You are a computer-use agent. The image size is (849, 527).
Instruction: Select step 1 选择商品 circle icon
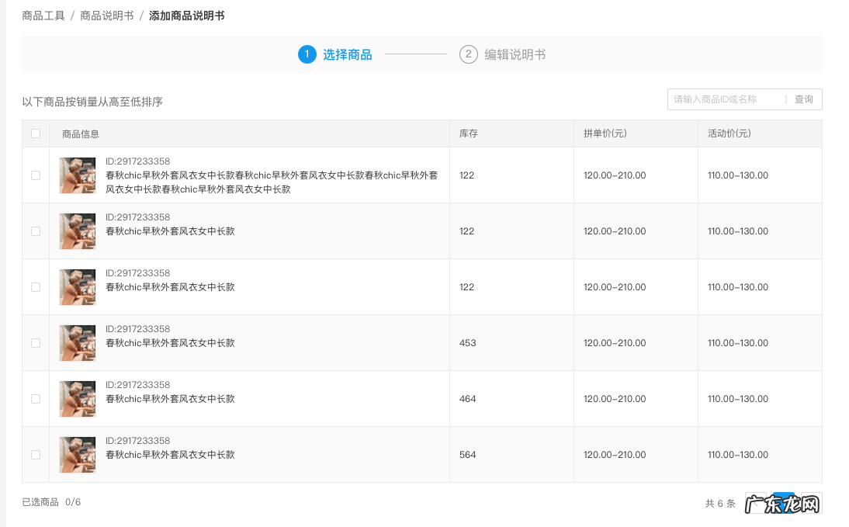[307, 54]
